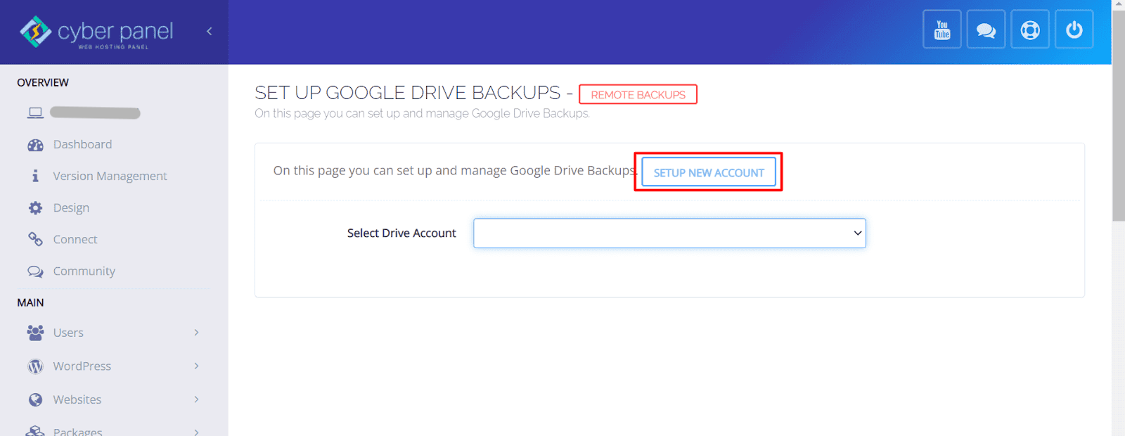Viewport: 1125px width, 436px height.
Task: Open the community chat icon in header
Action: point(986,30)
